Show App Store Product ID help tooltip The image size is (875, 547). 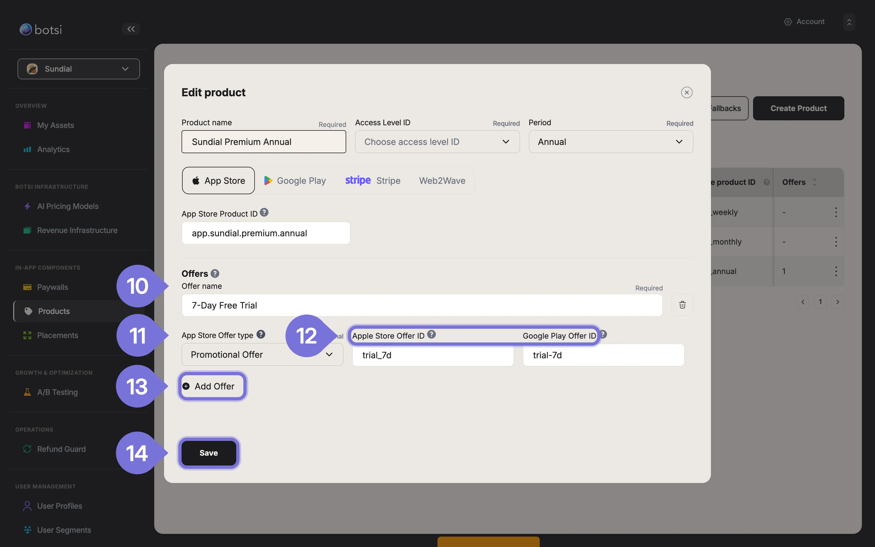coord(264,213)
